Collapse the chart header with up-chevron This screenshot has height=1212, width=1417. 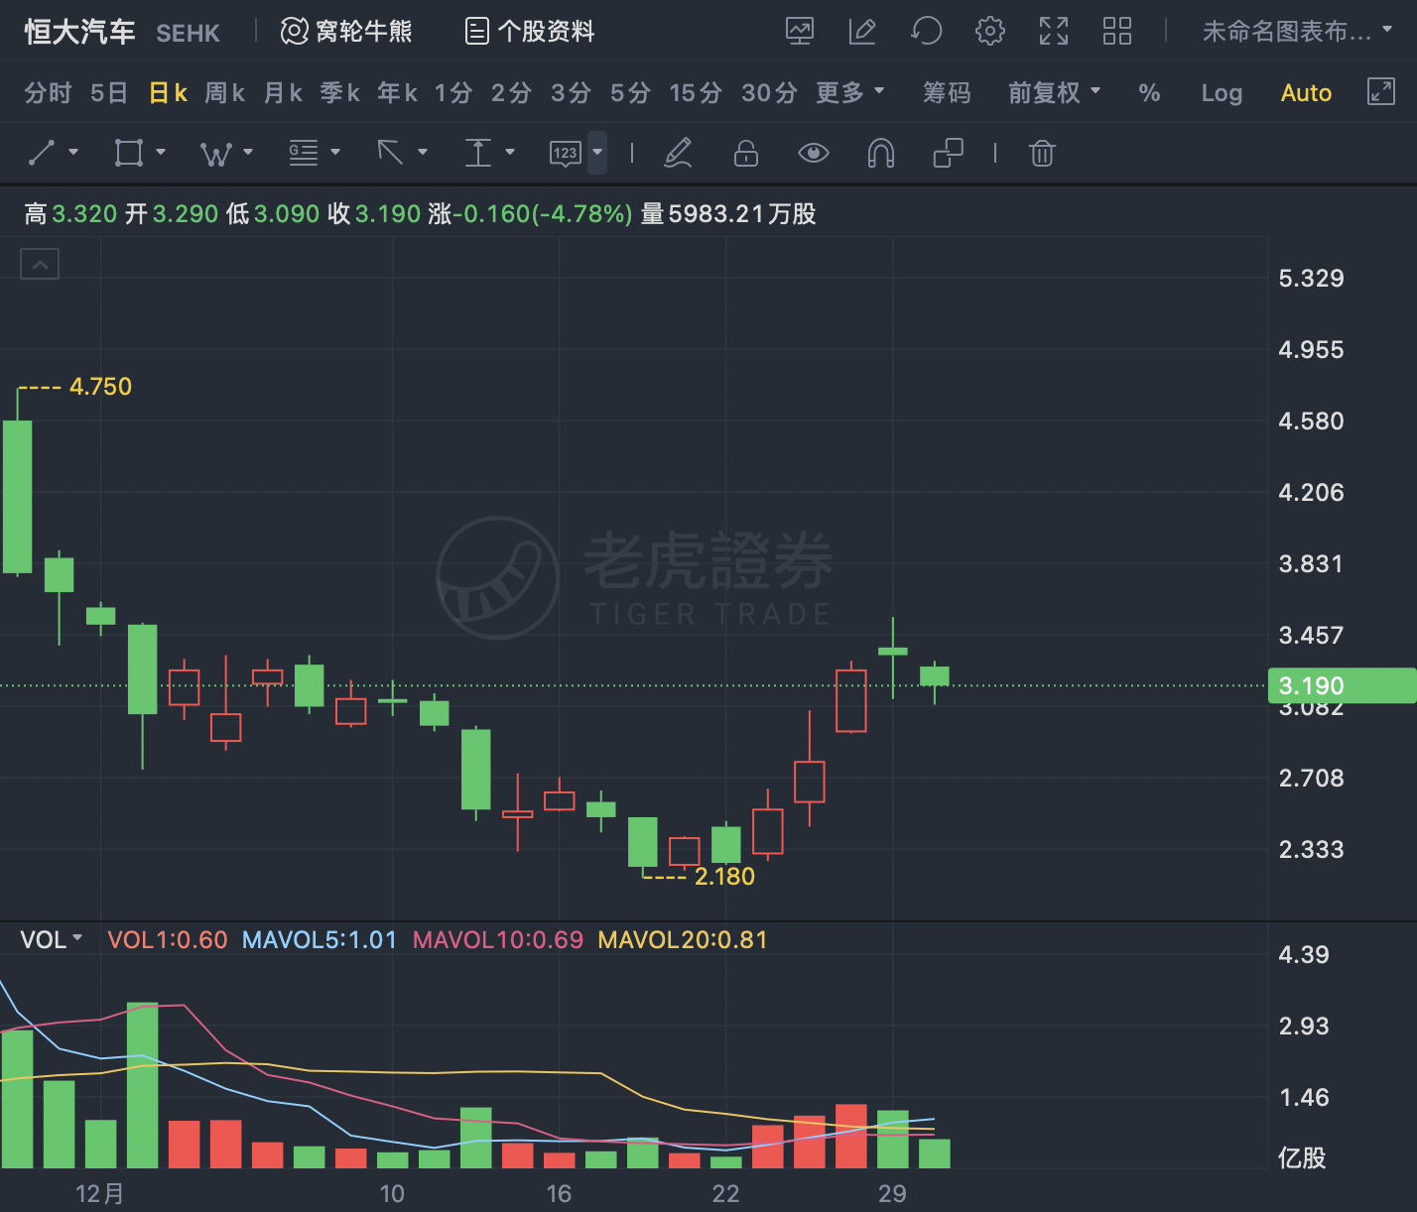pyautogui.click(x=40, y=264)
